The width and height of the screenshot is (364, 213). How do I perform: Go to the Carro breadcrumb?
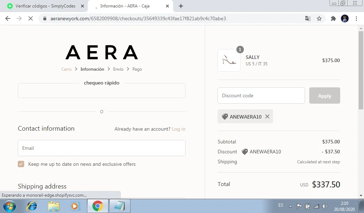pyautogui.click(x=66, y=69)
